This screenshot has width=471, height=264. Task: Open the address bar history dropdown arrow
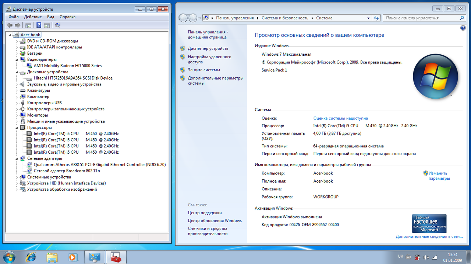point(369,18)
